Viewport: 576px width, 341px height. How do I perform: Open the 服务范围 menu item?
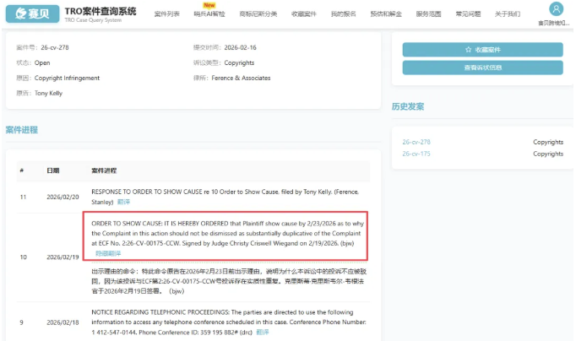pos(429,14)
